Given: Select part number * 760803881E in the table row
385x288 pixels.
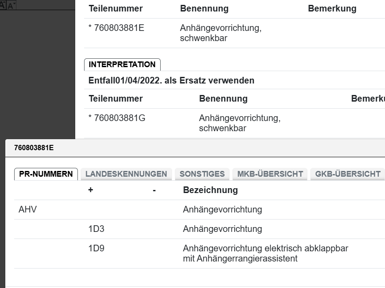Looking at the screenshot, I should pyautogui.click(x=116, y=28).
